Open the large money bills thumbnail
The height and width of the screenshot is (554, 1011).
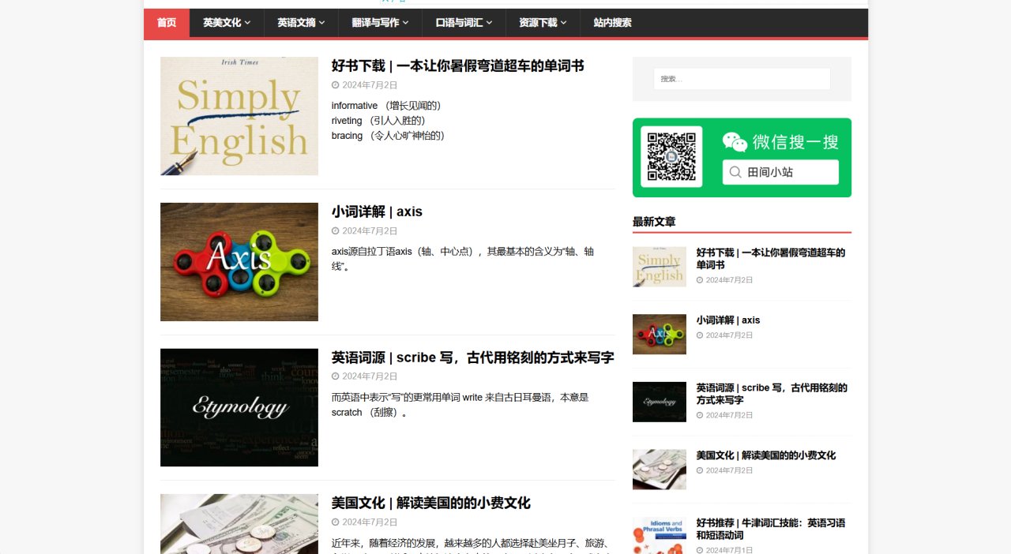(x=239, y=524)
